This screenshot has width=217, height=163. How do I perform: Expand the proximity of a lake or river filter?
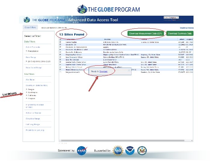point(35,106)
